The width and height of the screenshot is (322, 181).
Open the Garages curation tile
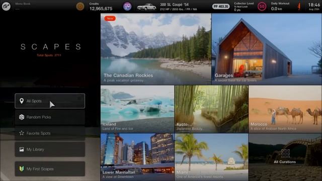(267, 49)
